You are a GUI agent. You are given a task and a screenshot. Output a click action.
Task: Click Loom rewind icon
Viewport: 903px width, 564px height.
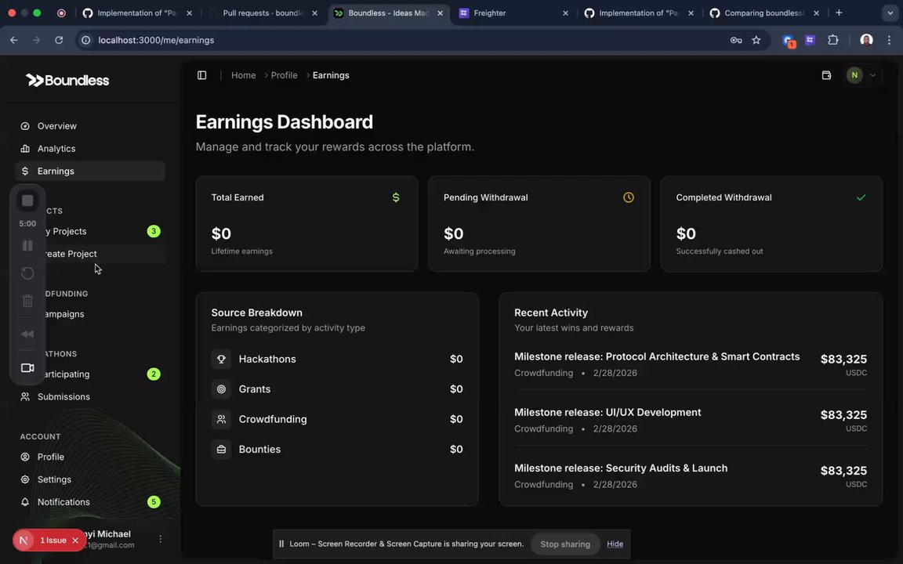[x=27, y=334]
